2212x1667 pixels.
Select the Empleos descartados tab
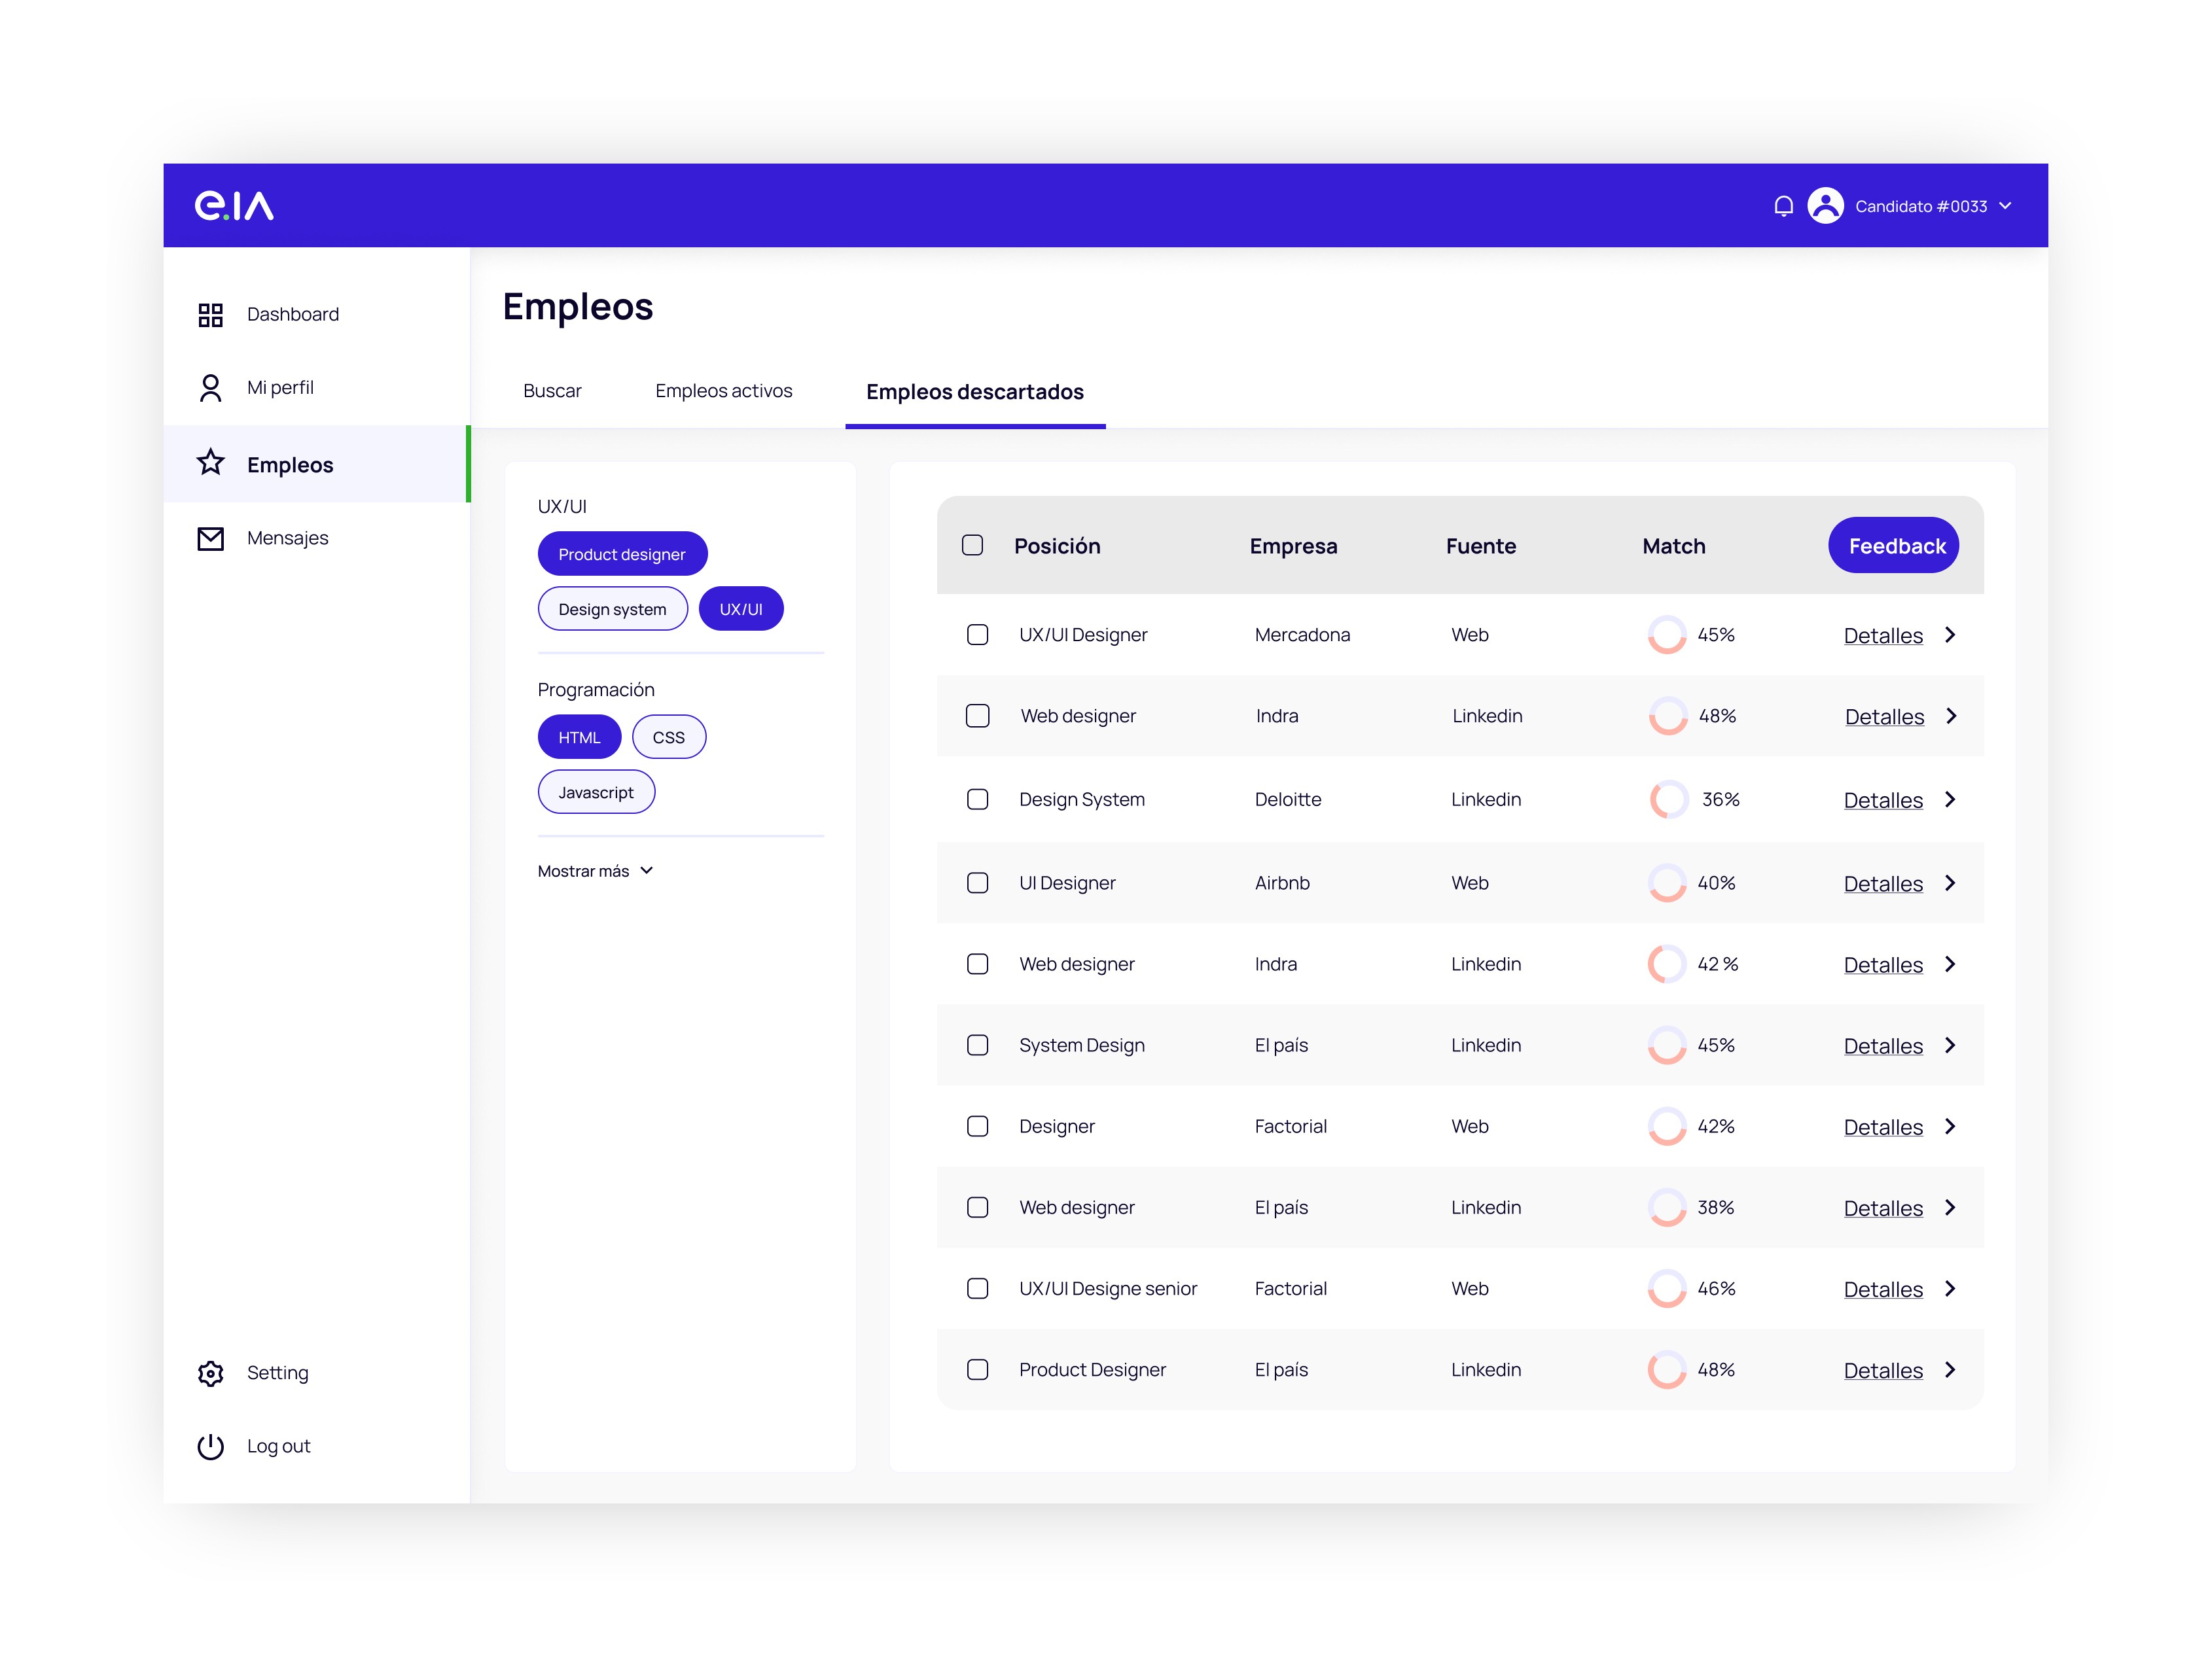[975, 392]
